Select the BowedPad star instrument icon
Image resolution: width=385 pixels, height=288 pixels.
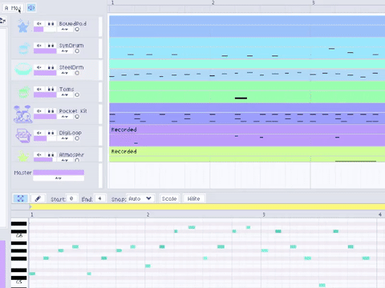[22, 26]
